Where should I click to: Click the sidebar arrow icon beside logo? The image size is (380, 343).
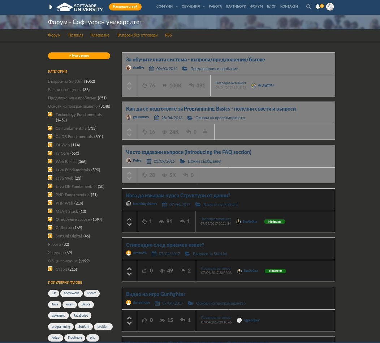tap(51, 7)
